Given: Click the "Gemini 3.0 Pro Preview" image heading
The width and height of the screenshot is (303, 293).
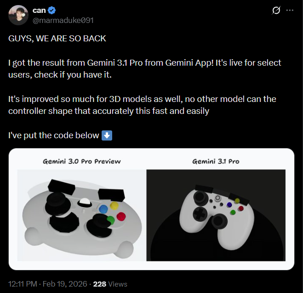Looking at the screenshot, I should pos(82,161).
